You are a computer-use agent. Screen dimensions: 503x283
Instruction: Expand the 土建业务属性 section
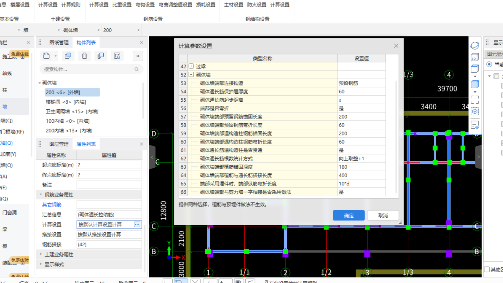(41, 254)
